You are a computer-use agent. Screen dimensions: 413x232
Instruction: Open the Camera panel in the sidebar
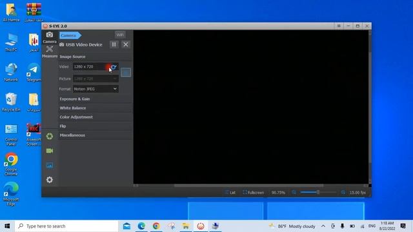pyautogui.click(x=50, y=37)
